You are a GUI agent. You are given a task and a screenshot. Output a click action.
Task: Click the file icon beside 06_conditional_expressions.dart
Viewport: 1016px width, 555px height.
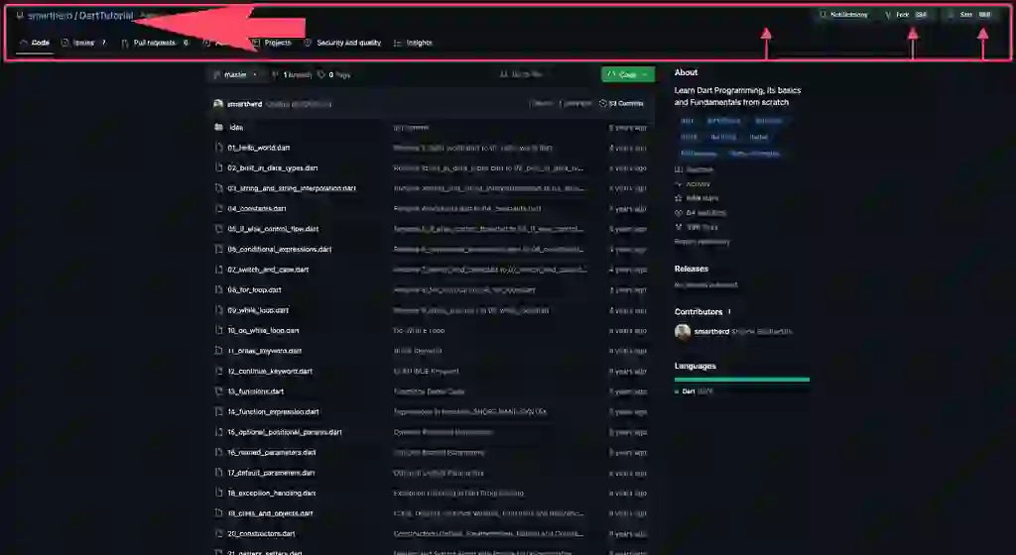219,249
